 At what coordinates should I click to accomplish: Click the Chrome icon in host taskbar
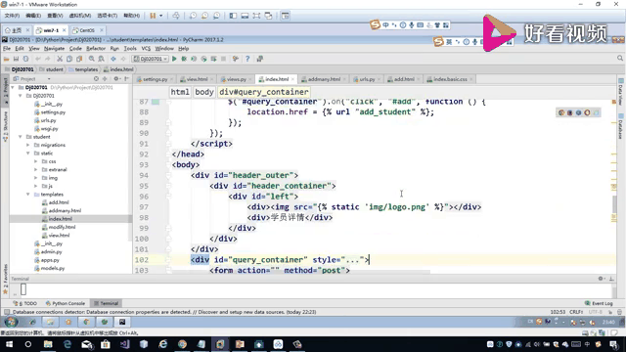(x=182, y=344)
